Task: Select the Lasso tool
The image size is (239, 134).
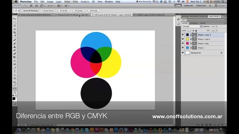Action: pyautogui.click(x=15, y=26)
